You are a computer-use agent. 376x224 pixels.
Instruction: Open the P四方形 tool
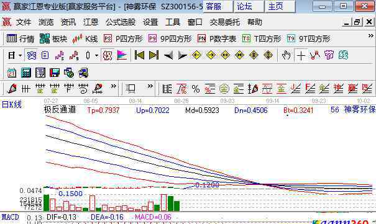click(x=123, y=38)
